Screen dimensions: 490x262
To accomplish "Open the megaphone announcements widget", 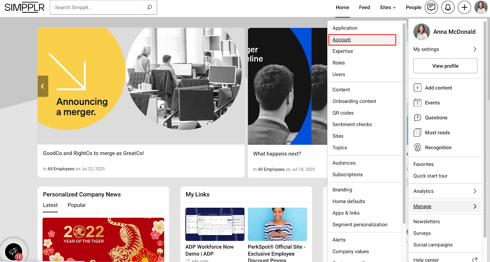I will [13, 251].
